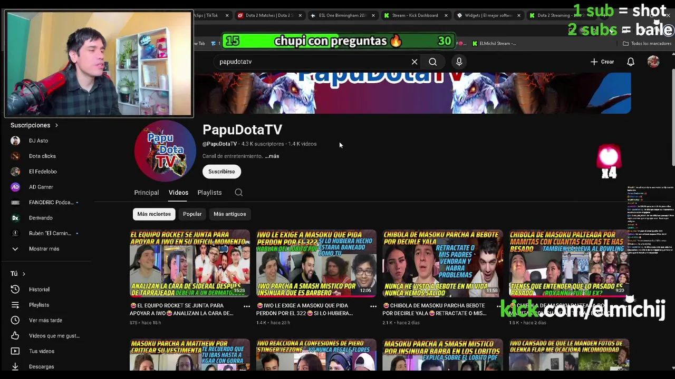Viewport: 675px width, 379px height.
Task: Filter videos by Más recientes
Action: pos(154,214)
